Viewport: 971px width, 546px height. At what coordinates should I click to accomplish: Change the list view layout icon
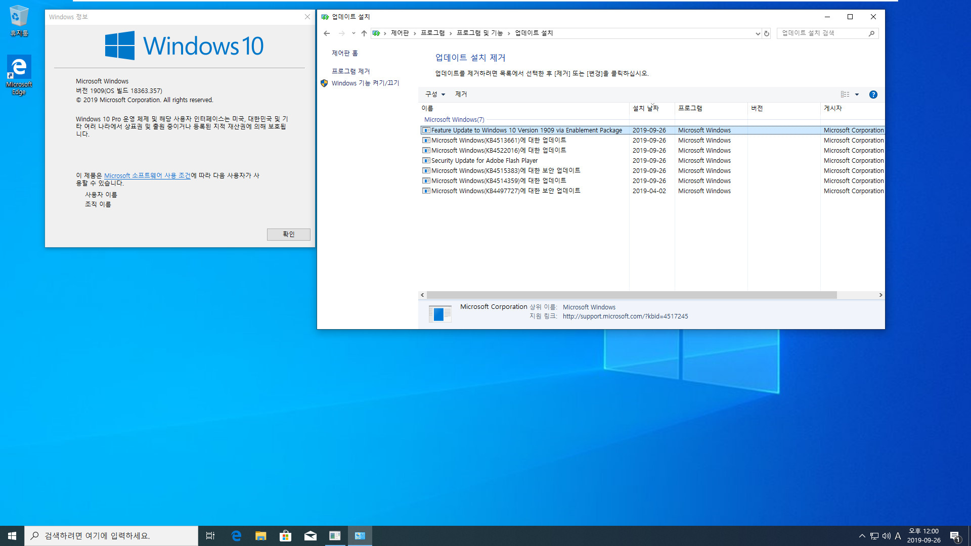(845, 95)
